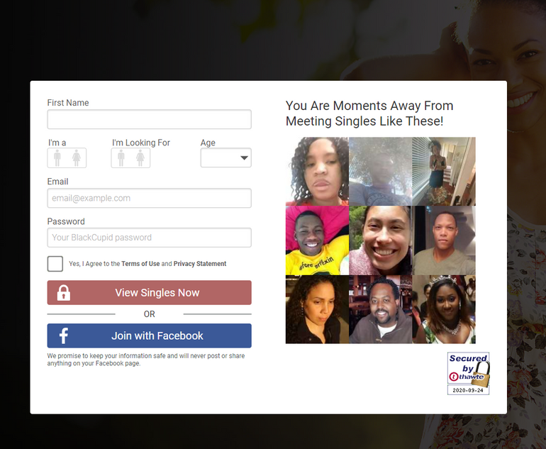
Task: Click the Age dropdown arrow
Action: pyautogui.click(x=244, y=157)
